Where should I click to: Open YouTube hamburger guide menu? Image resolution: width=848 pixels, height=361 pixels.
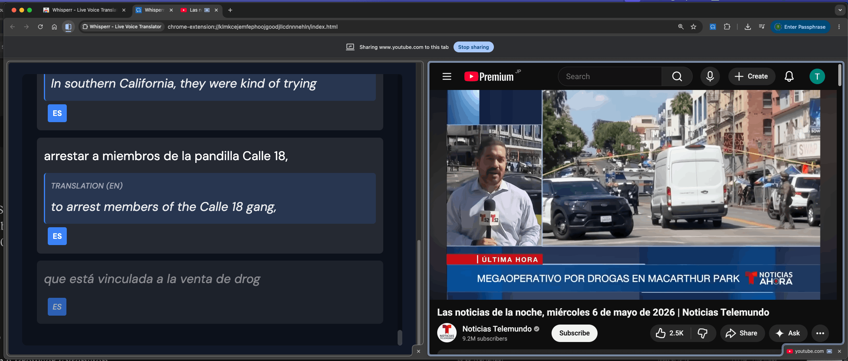point(447,76)
